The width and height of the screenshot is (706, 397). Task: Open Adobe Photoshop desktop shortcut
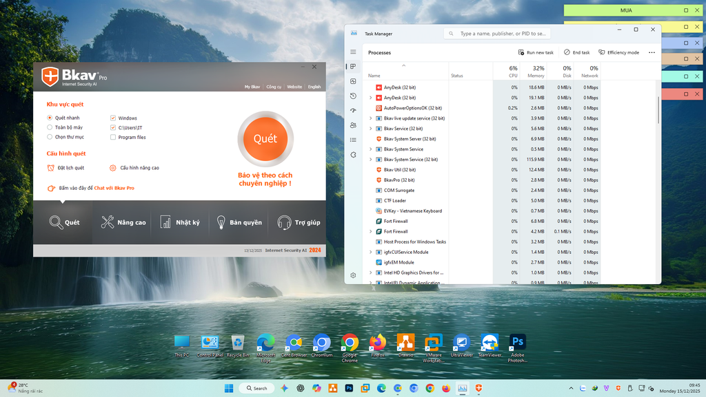517,347
